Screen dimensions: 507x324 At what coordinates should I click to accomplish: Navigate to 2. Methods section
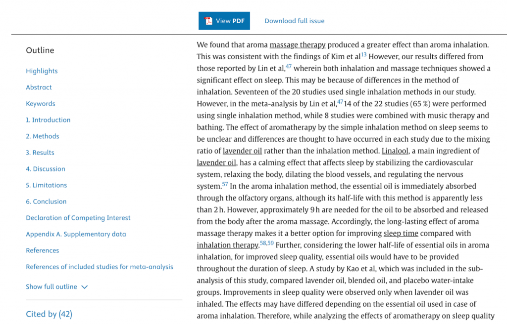tap(43, 136)
